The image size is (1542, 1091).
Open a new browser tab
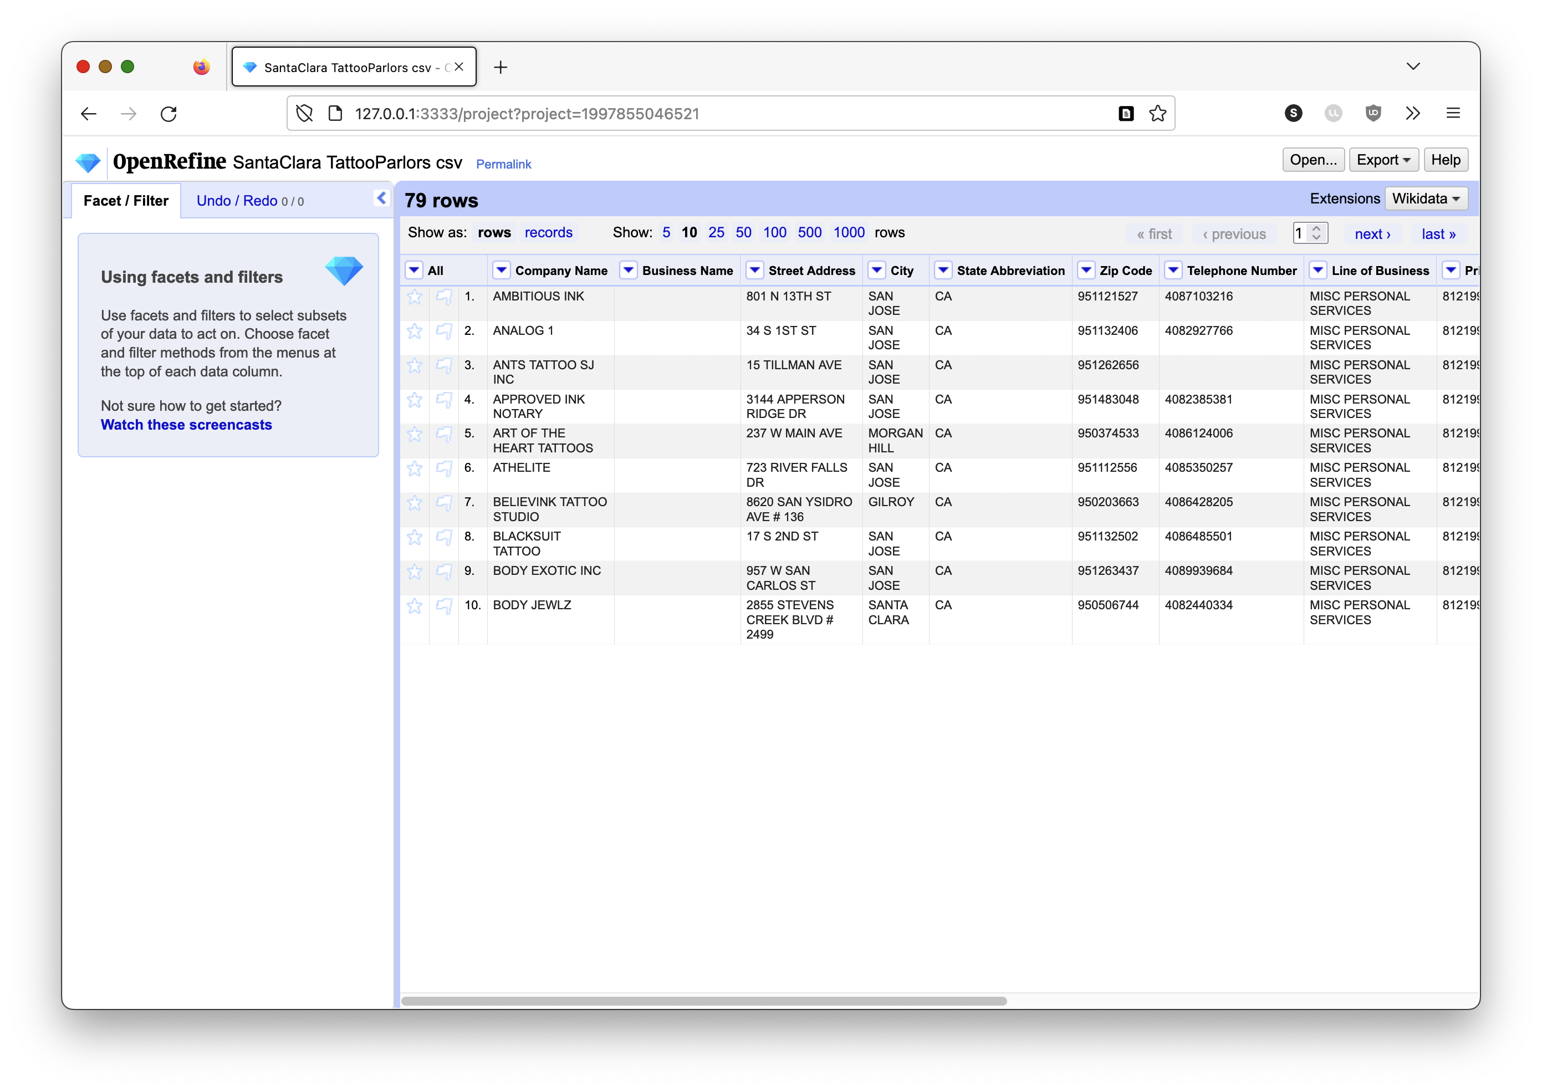point(501,67)
